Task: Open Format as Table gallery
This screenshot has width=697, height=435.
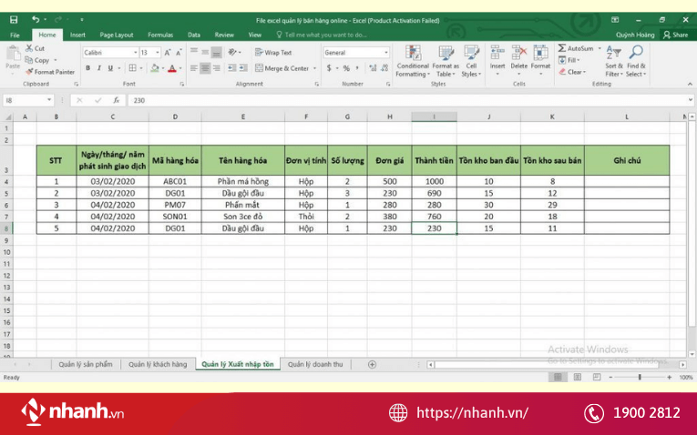Action: click(x=446, y=61)
